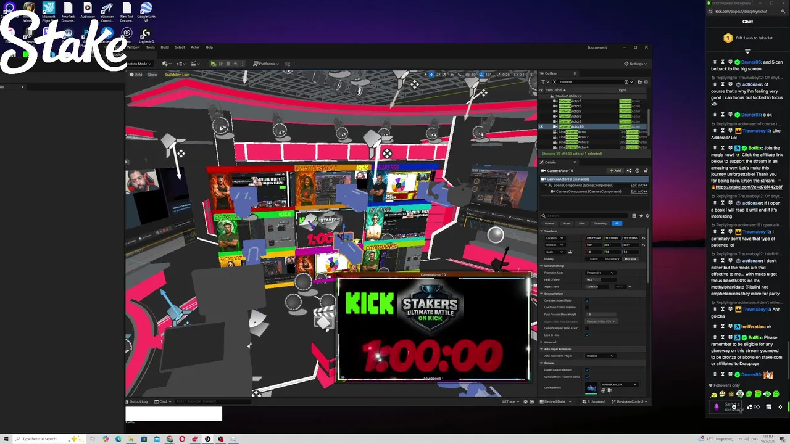This screenshot has height=444, width=790.
Task: Click the Eject toolbar button
Action: point(235,64)
